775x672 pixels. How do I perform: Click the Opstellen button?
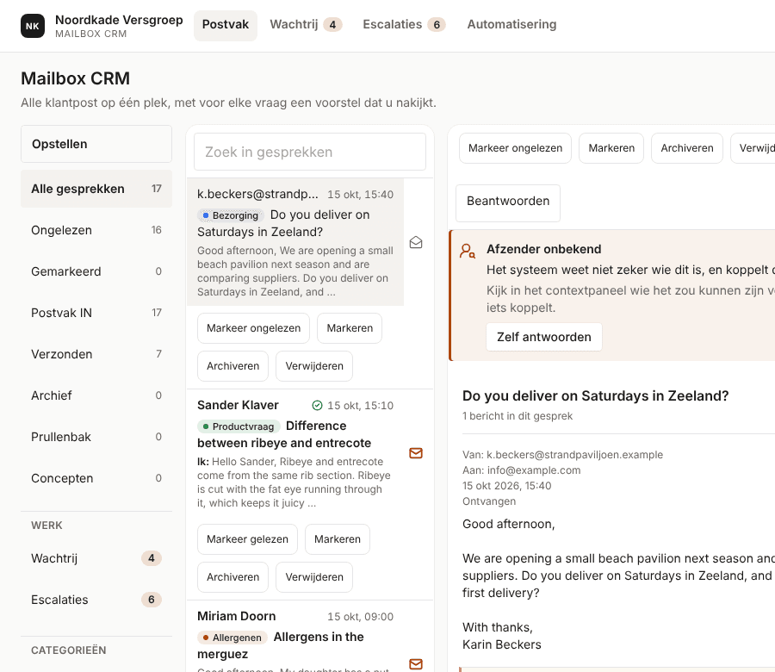96,144
